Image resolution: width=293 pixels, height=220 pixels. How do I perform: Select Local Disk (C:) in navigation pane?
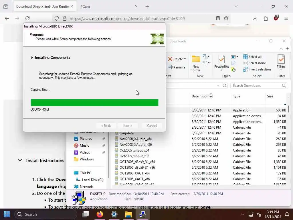(93, 180)
